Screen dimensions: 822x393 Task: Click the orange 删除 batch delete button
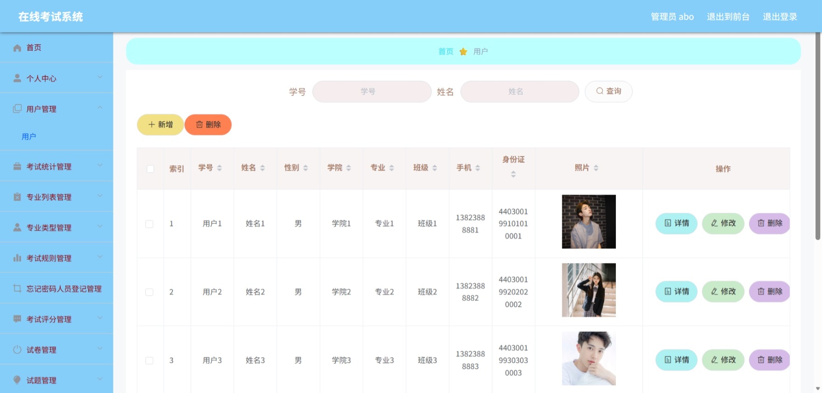point(208,125)
